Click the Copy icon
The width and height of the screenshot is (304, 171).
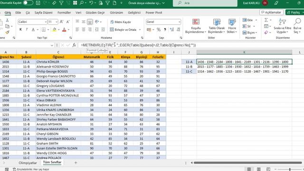[8, 26]
